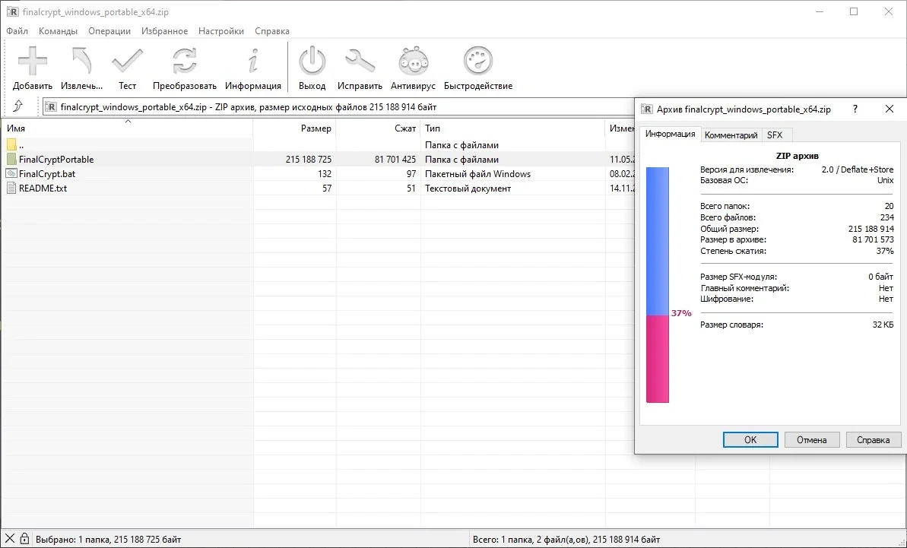
Task: Sort by Тип column header
Action: point(512,128)
